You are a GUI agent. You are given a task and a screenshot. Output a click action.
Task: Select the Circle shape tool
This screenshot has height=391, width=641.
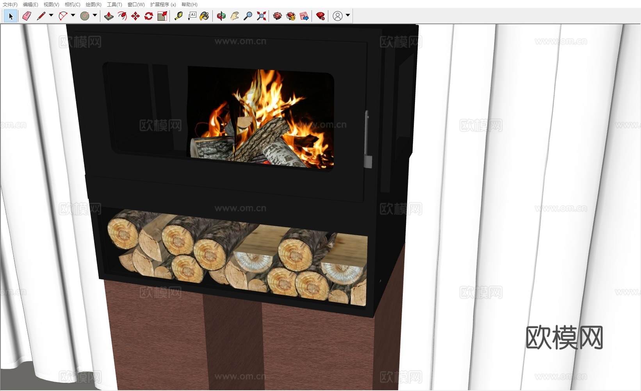point(85,16)
